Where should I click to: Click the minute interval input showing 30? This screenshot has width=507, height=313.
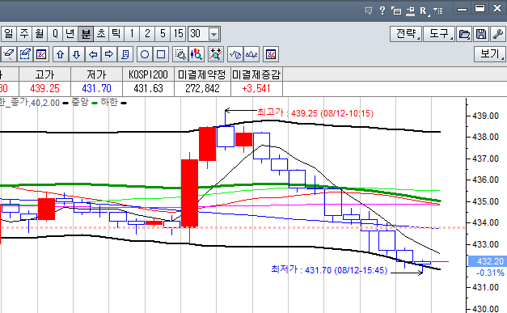pyautogui.click(x=198, y=34)
